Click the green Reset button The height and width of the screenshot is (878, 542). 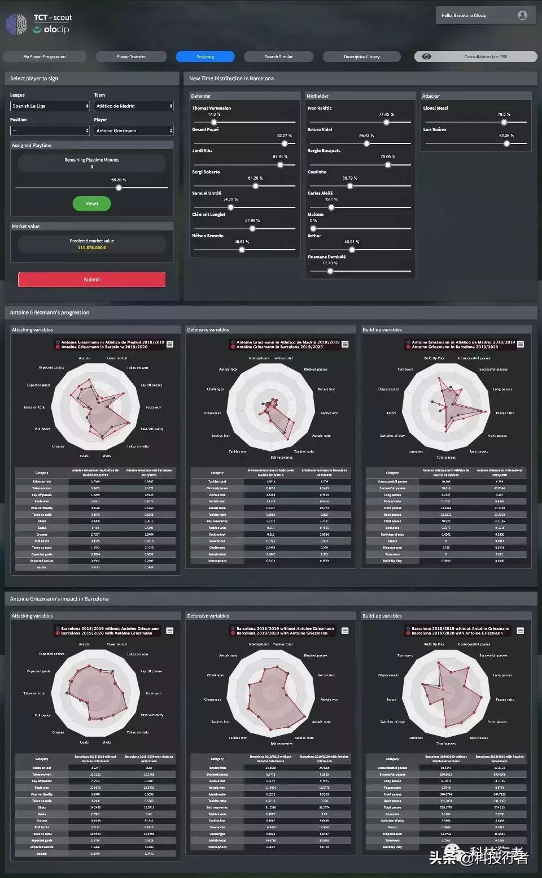(x=91, y=203)
